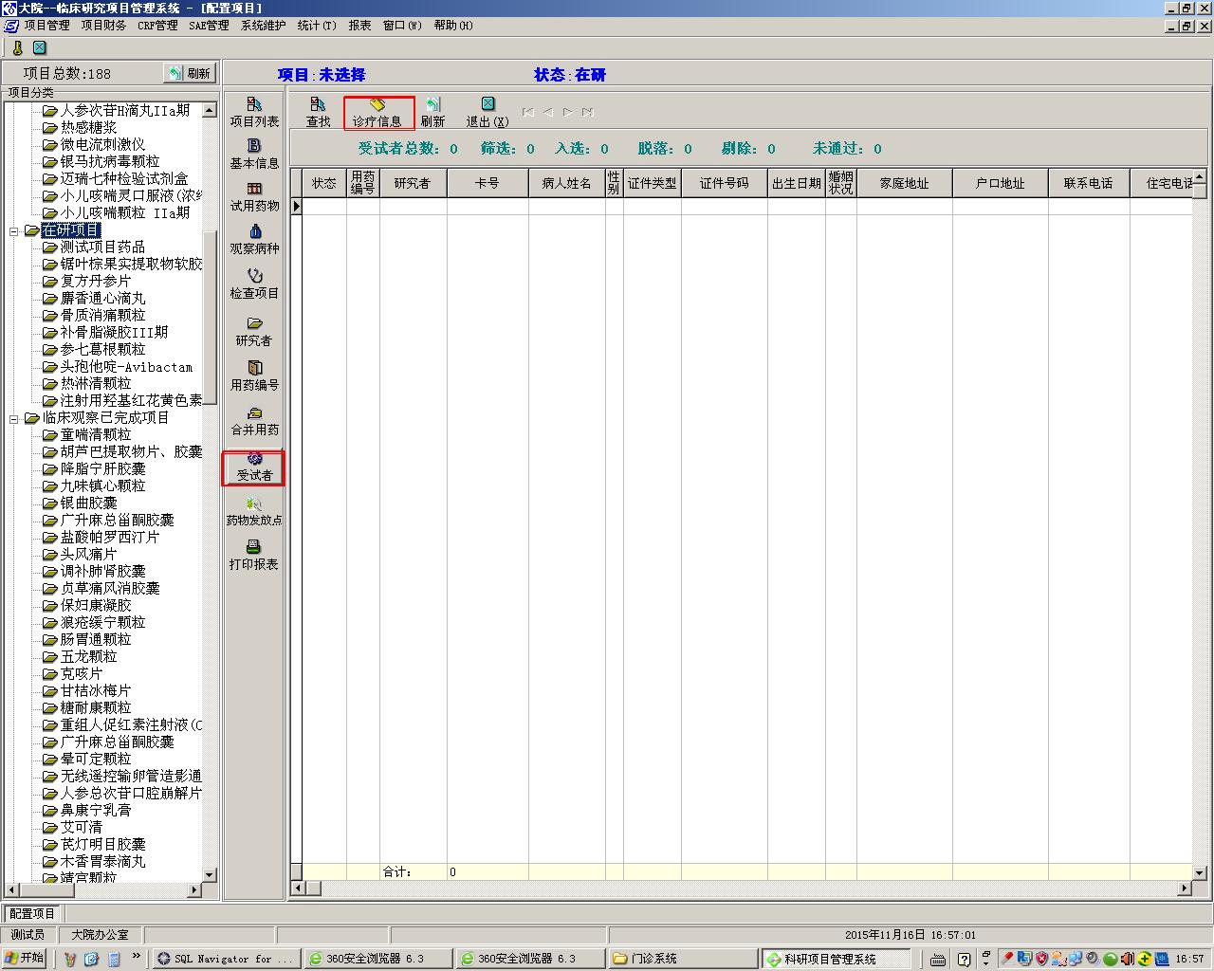
Task: Open the 项目财务 menu
Action: pos(103,26)
